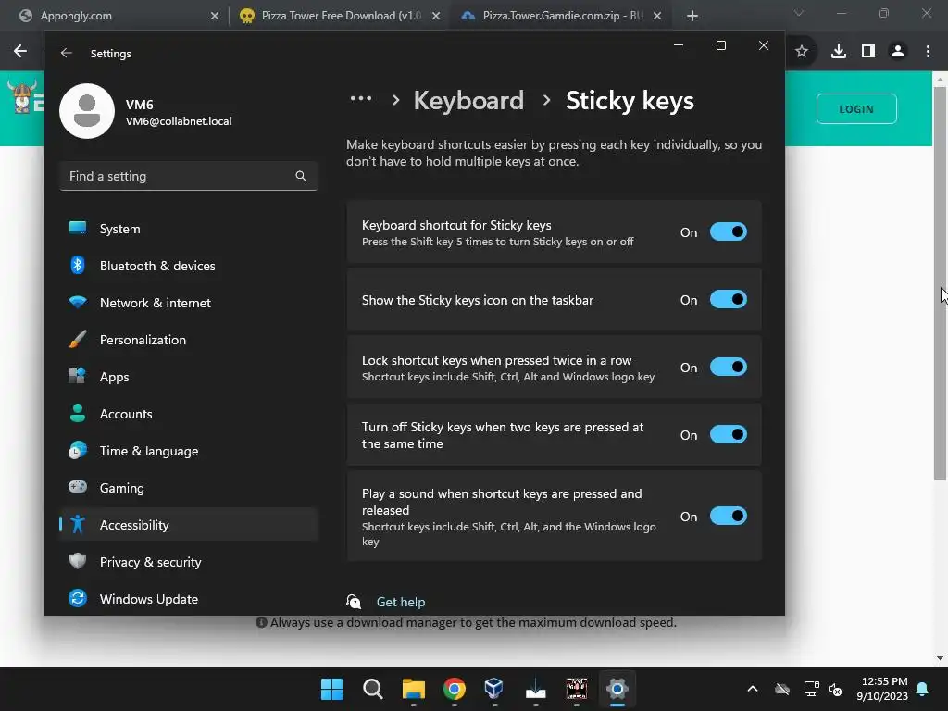Click the browser page vertical scrollbar
The image size is (948, 711).
pyautogui.click(x=940, y=284)
